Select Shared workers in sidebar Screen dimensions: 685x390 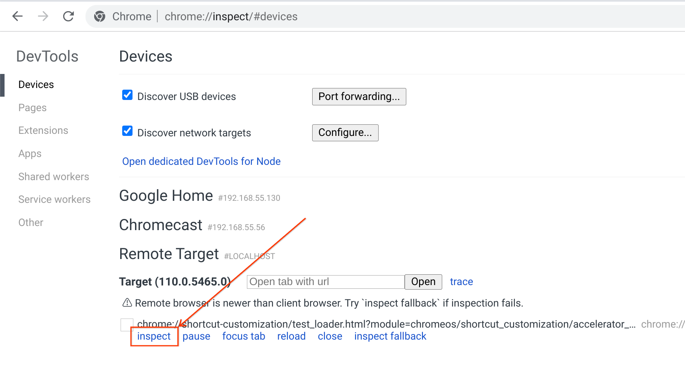point(54,177)
